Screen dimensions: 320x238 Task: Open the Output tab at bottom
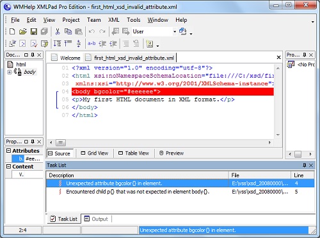[96, 219]
